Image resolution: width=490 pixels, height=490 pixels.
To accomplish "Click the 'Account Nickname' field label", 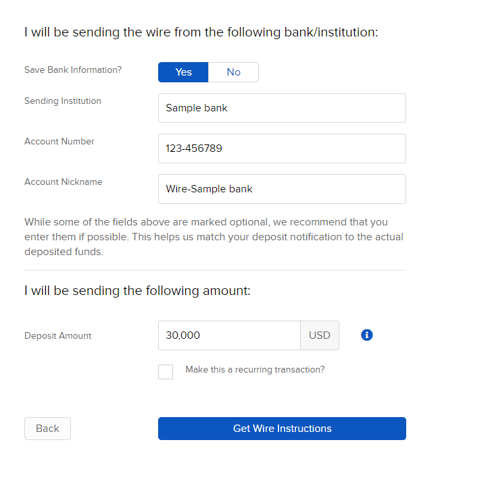I will (64, 182).
